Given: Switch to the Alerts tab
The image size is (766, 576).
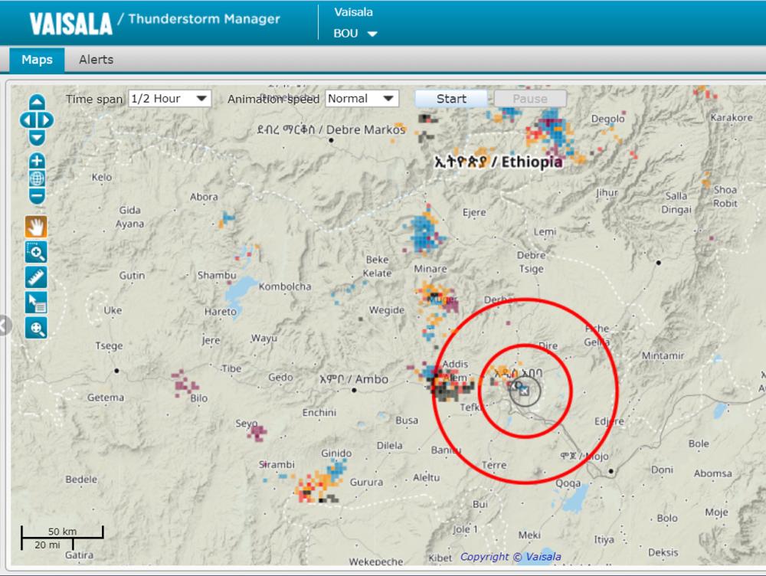Looking at the screenshot, I should (x=96, y=60).
